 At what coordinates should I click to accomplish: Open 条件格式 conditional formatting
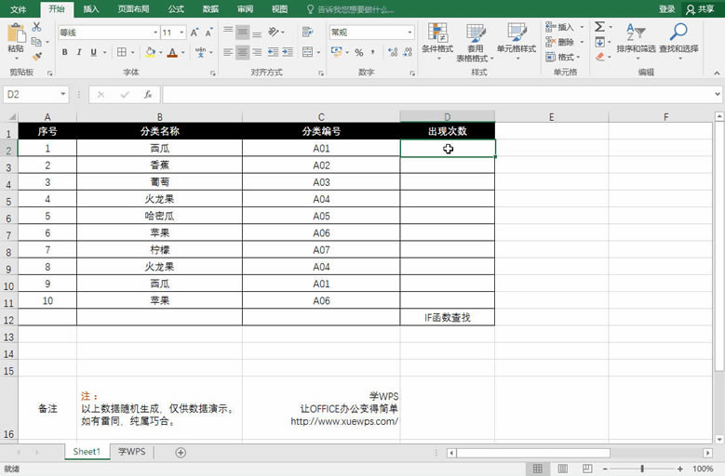[437, 42]
